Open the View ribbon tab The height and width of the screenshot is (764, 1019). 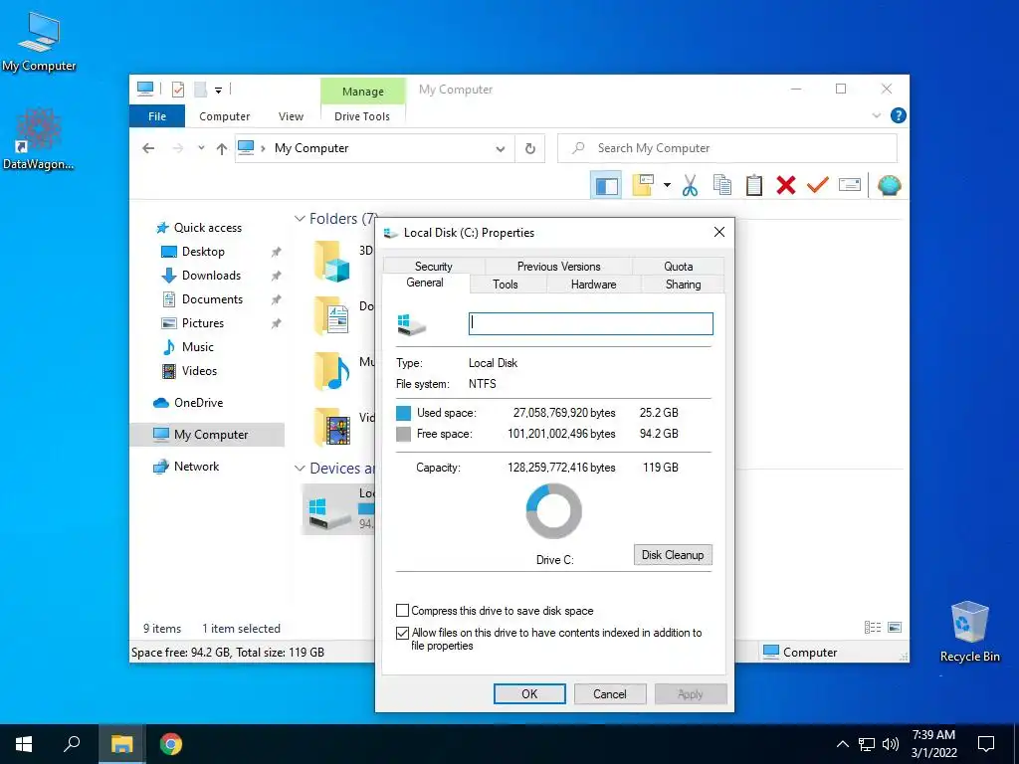point(292,116)
